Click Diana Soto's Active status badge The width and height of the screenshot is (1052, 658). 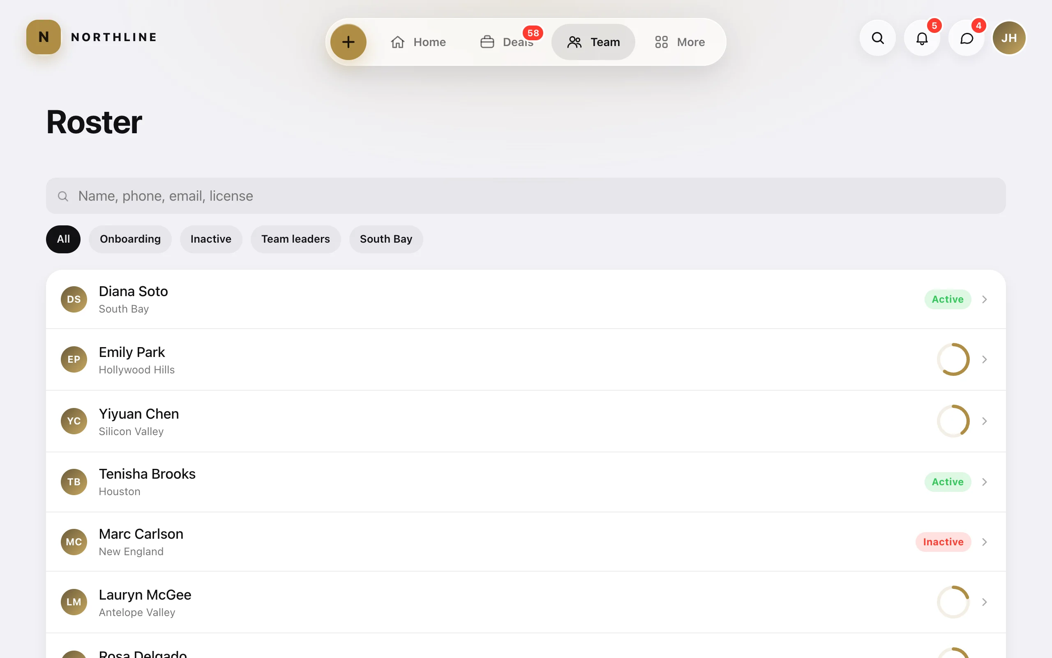[x=948, y=299]
